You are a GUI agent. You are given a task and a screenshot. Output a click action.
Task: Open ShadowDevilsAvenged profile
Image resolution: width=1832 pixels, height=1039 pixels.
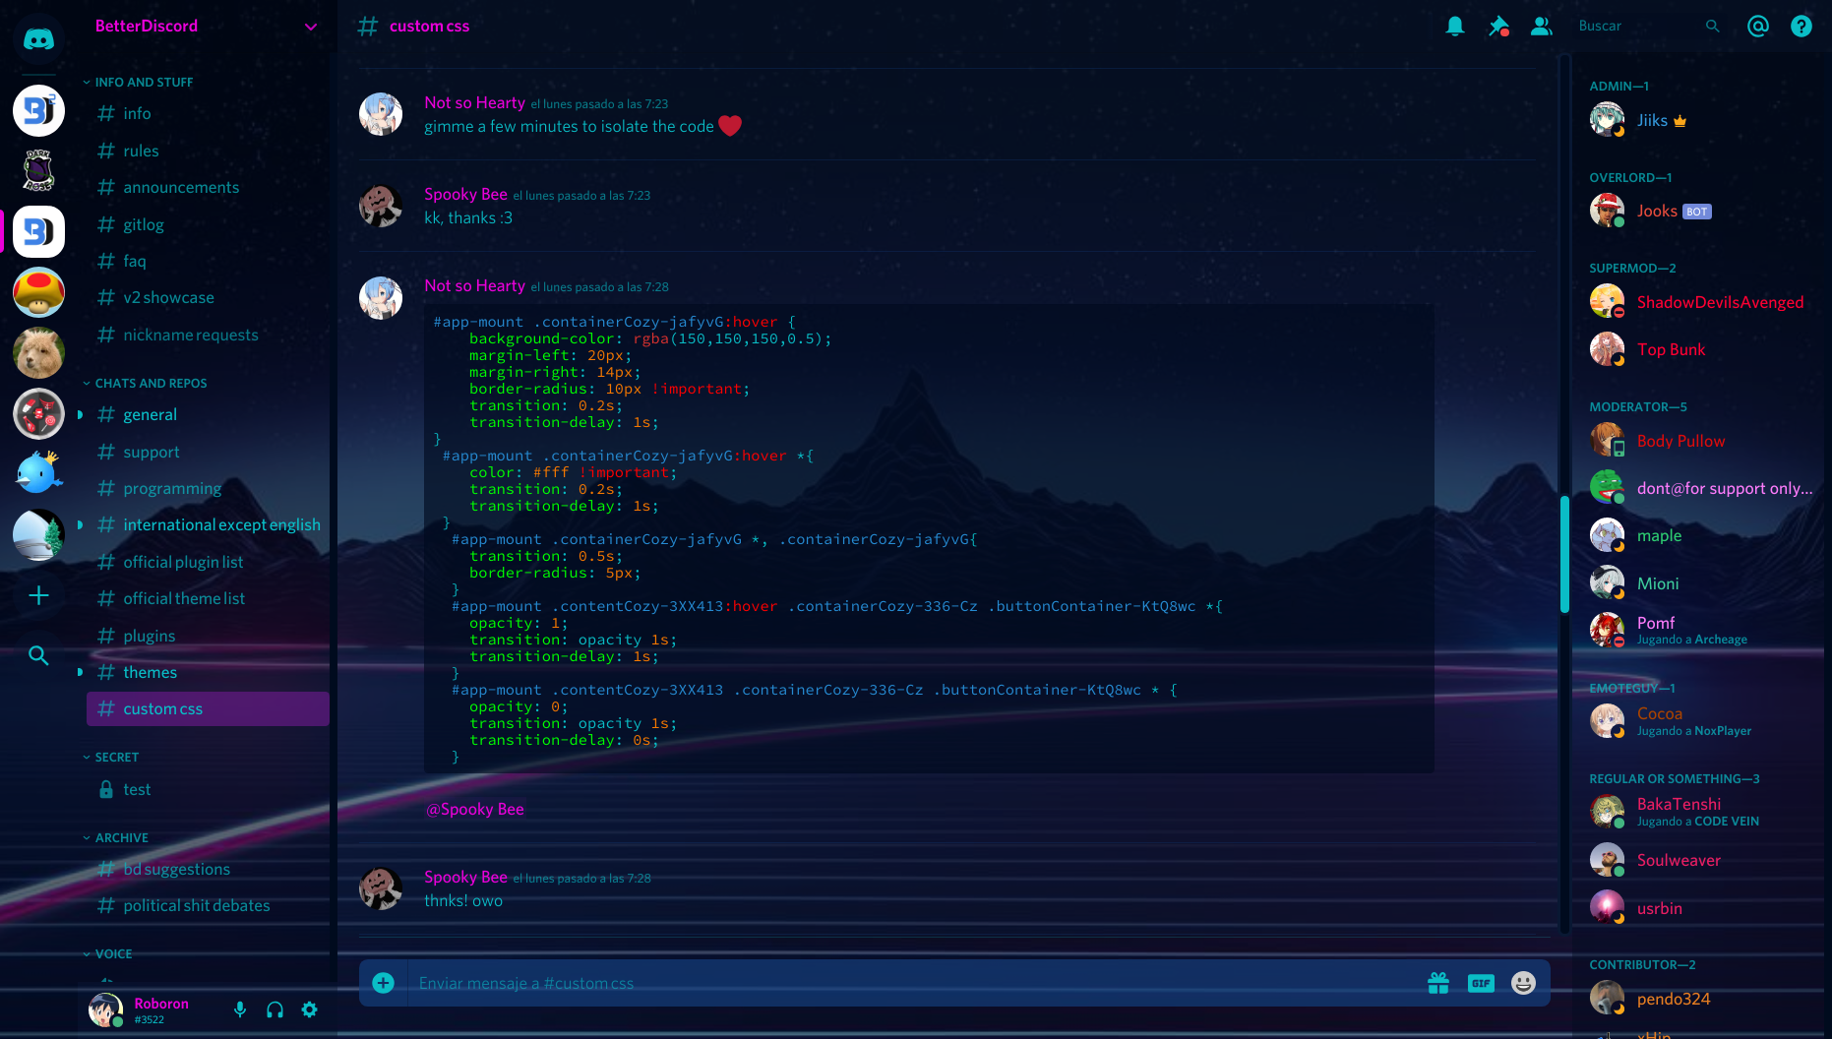pyautogui.click(x=1700, y=302)
